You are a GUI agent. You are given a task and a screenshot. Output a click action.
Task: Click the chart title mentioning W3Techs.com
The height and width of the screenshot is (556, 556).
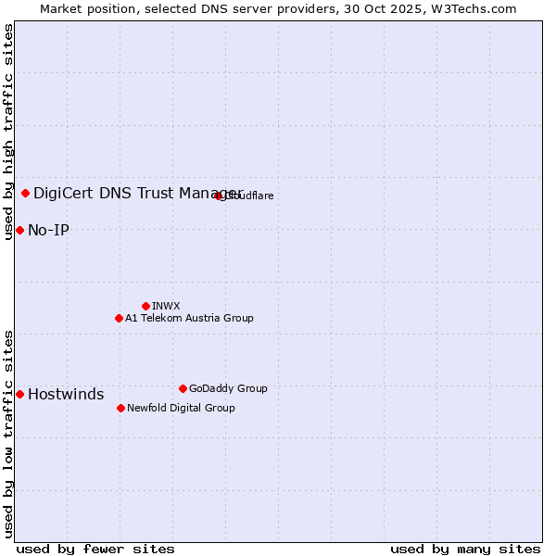(x=278, y=8)
